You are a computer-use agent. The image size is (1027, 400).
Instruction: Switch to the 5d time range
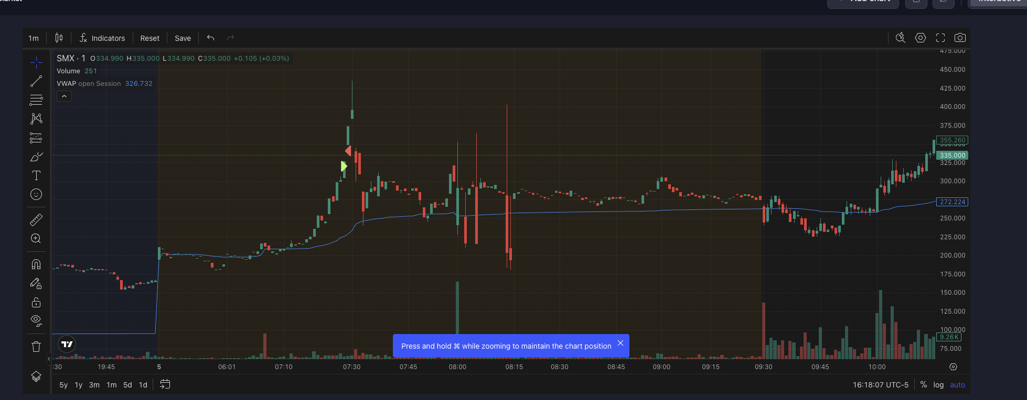click(127, 385)
